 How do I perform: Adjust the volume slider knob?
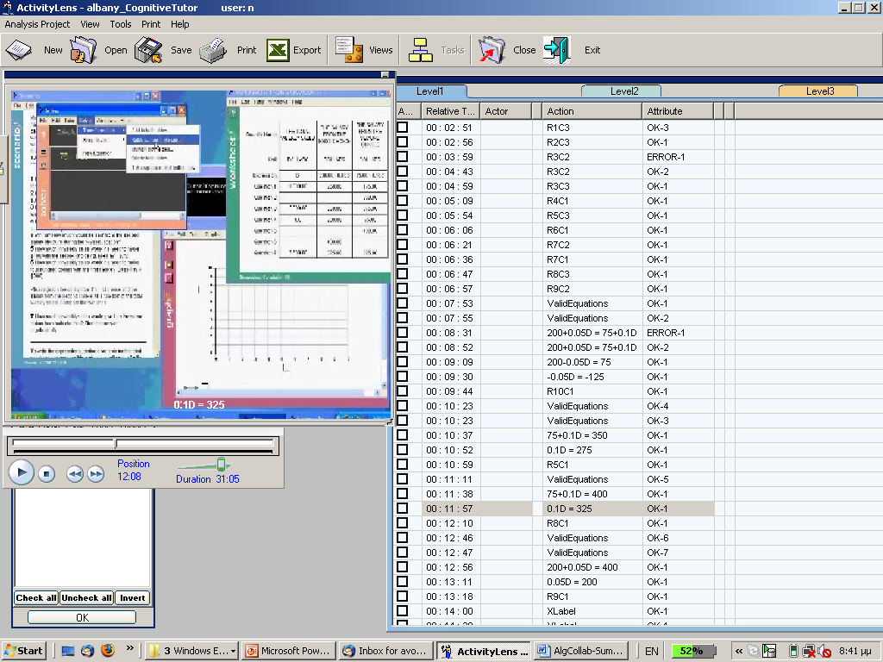click(x=222, y=465)
